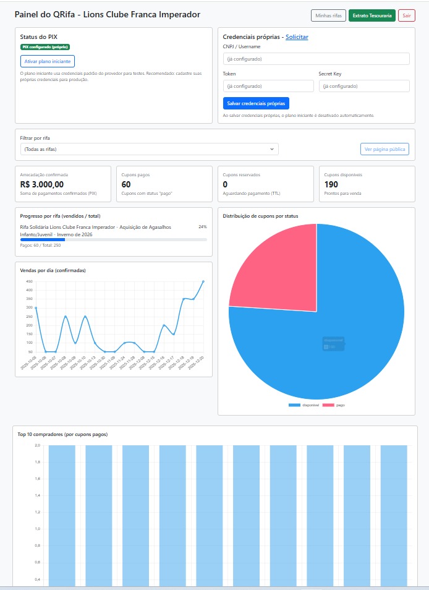Click the first bar in Top 10 compradores
This screenshot has width=429, height=590.
click(x=62, y=513)
